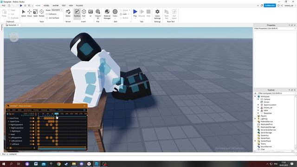The image size is (297, 167).
Task: Switch to the MODEL ribbon tab
Action: (46, 6)
